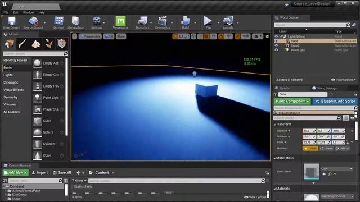This screenshot has height=202, width=360.
Task: Click the Cylinder placement icon
Action: click(37, 144)
